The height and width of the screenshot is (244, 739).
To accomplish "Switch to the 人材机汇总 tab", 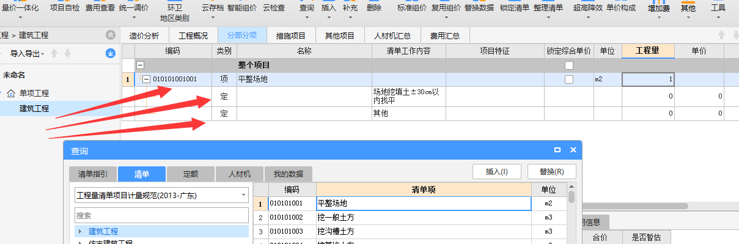I will (392, 35).
